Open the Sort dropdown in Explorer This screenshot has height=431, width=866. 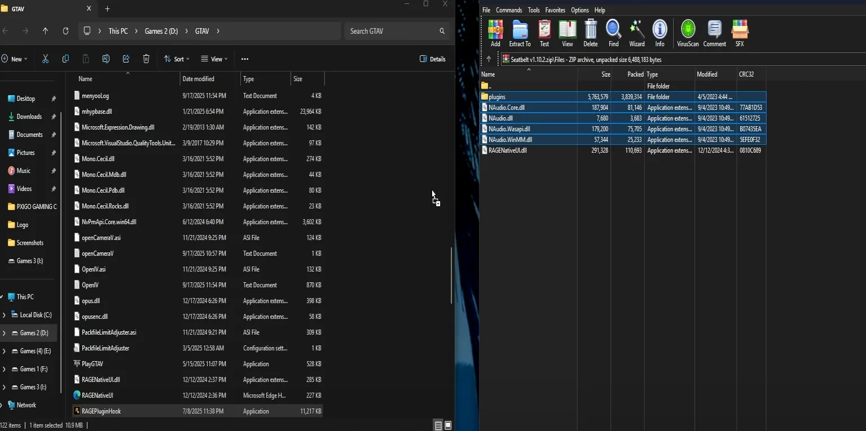pyautogui.click(x=177, y=59)
